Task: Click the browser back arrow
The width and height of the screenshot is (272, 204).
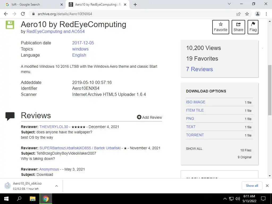Action: coord(6,14)
